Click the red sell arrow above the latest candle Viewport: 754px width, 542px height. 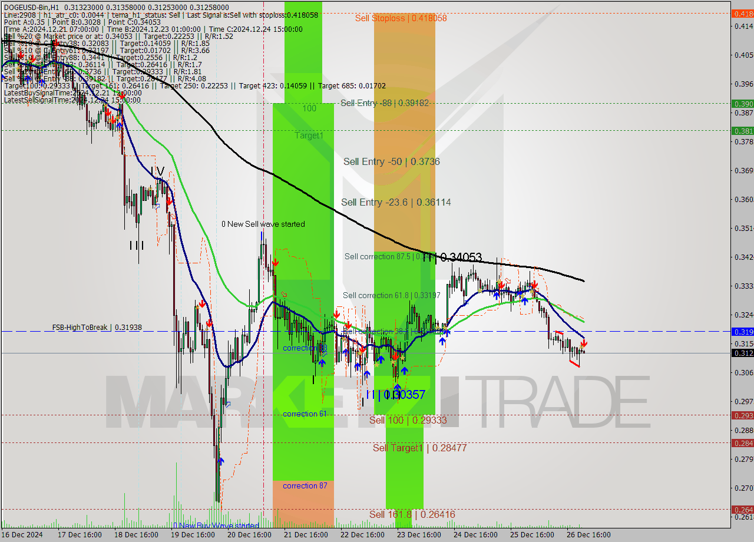pyautogui.click(x=584, y=344)
